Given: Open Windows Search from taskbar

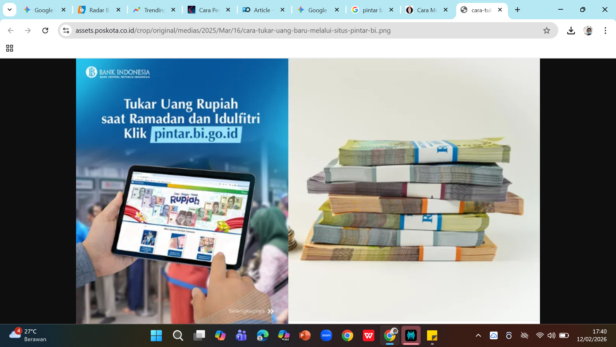Looking at the screenshot, I should click(178, 336).
